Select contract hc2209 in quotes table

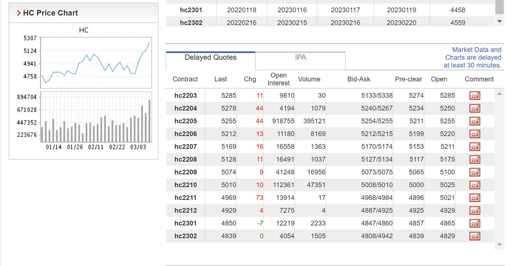click(186, 172)
